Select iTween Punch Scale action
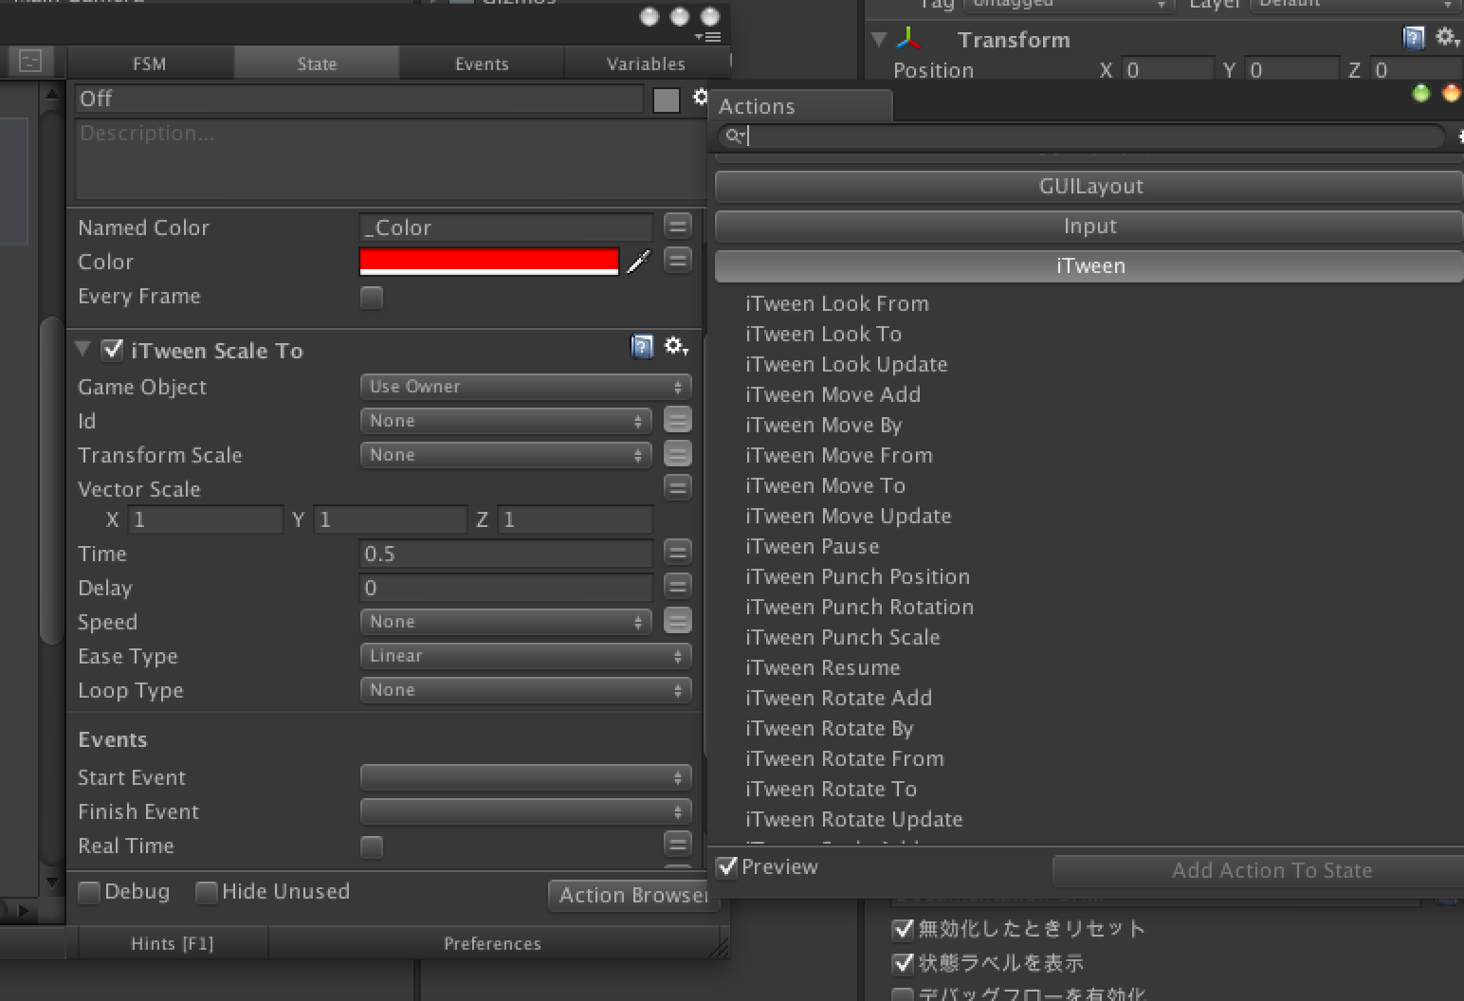Viewport: 1464px width, 1001px height. (x=843, y=637)
